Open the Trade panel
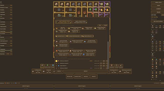Image resolution: width=164 pixels, height=91 pixels. click(x=158, y=12)
